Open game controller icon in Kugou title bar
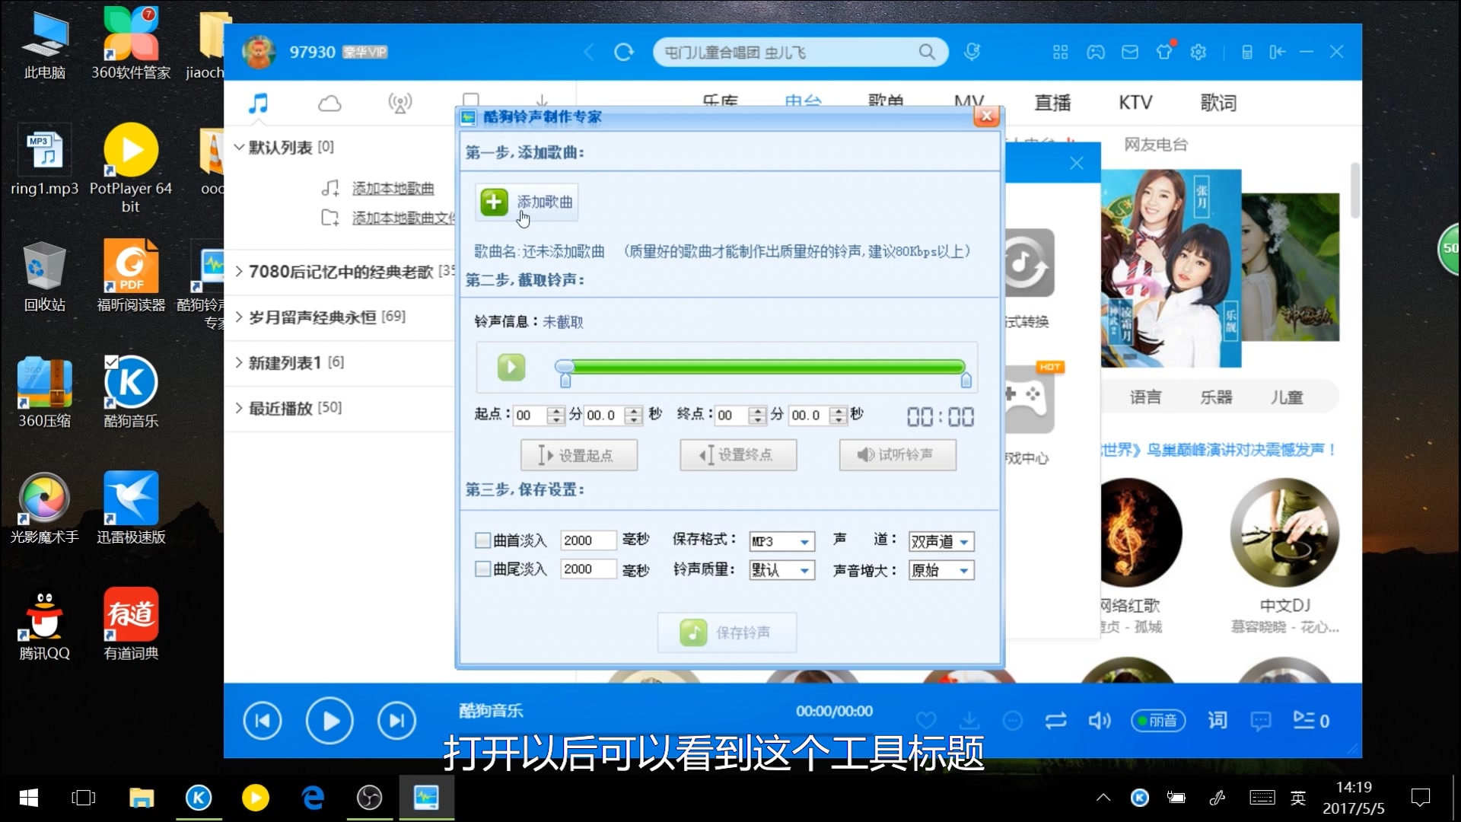Image resolution: width=1461 pixels, height=822 pixels. [1096, 52]
